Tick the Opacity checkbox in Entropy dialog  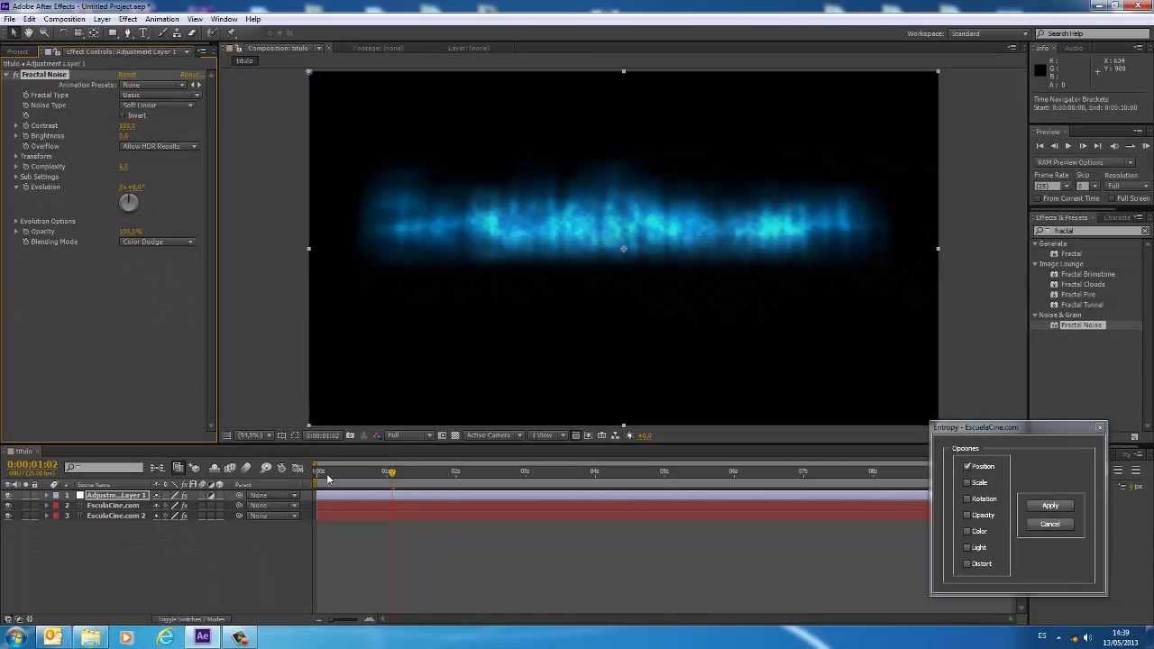pyautogui.click(x=967, y=515)
